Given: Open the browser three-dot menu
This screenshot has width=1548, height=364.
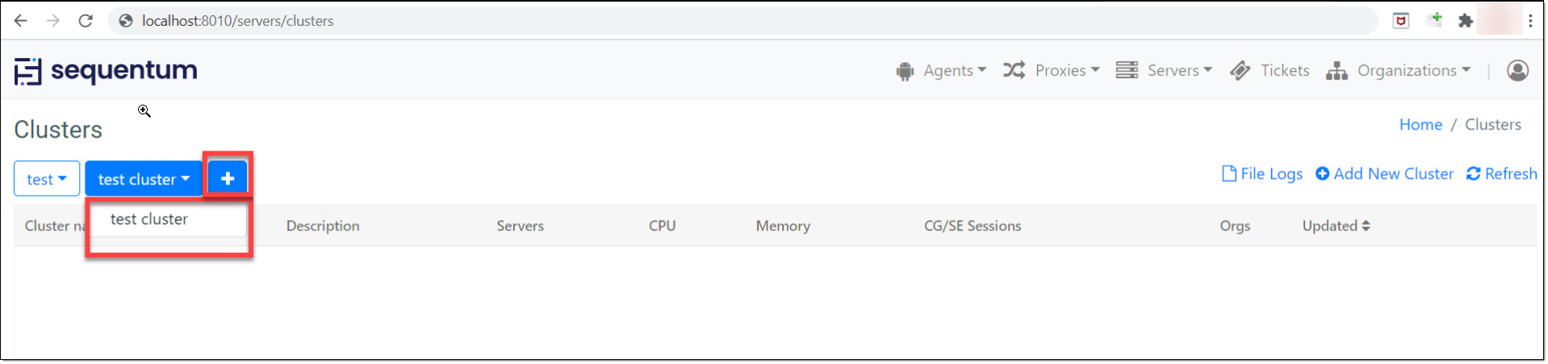Looking at the screenshot, I should pos(1530,21).
